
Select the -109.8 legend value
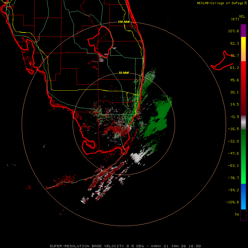232,202
